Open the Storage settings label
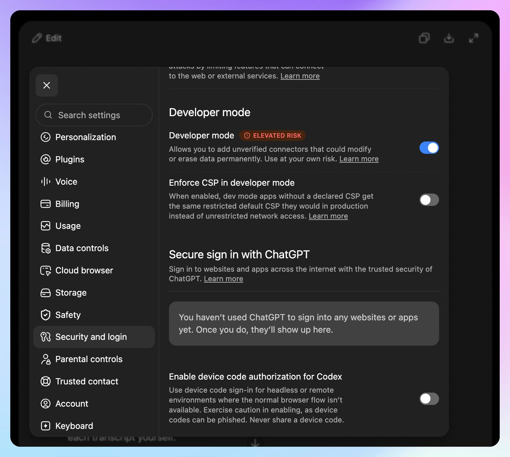 pos(71,293)
